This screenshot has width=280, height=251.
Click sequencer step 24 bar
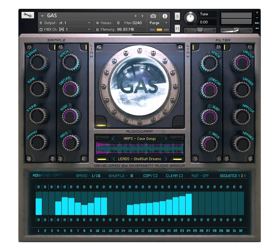[189, 203]
